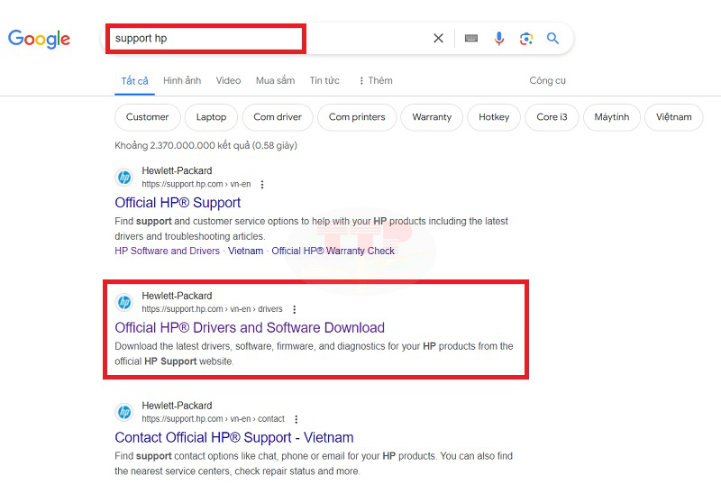The height and width of the screenshot is (503, 721).
Task: Start voice search with the microphone icon
Action: click(499, 38)
